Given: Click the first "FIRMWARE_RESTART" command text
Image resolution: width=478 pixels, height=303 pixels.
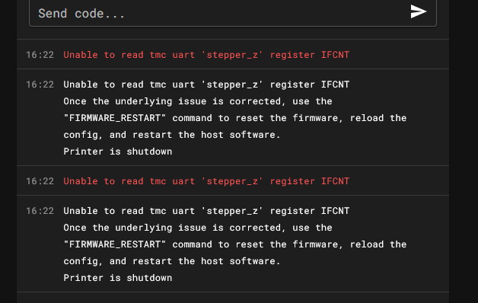Looking at the screenshot, I should click(x=115, y=118).
